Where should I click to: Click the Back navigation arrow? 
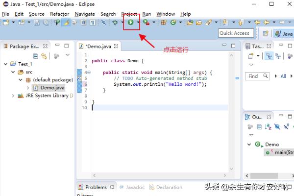tap(267, 23)
